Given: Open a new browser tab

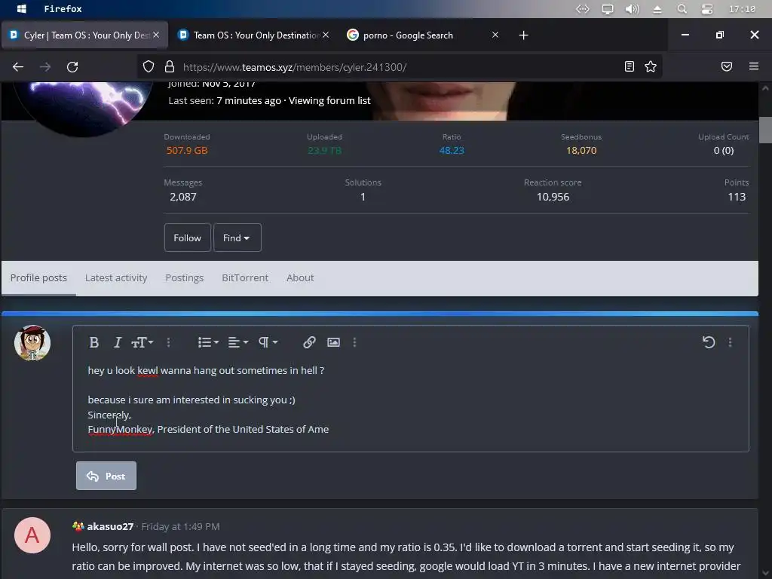Looking at the screenshot, I should click(523, 35).
